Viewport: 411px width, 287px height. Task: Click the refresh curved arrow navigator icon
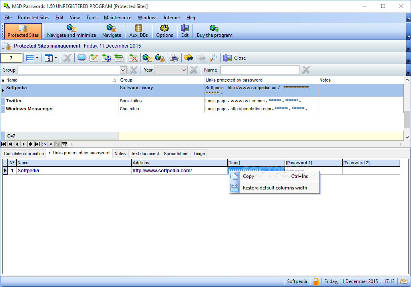click(x=44, y=144)
